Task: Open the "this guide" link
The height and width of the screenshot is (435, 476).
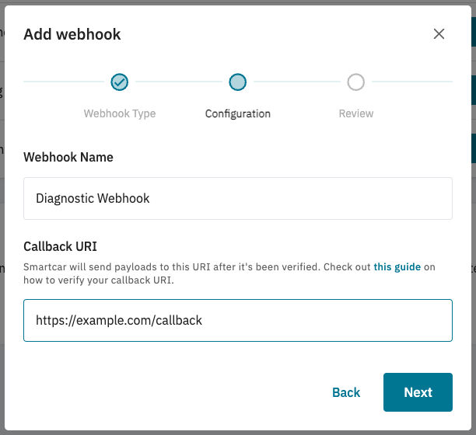Action: tap(397, 267)
